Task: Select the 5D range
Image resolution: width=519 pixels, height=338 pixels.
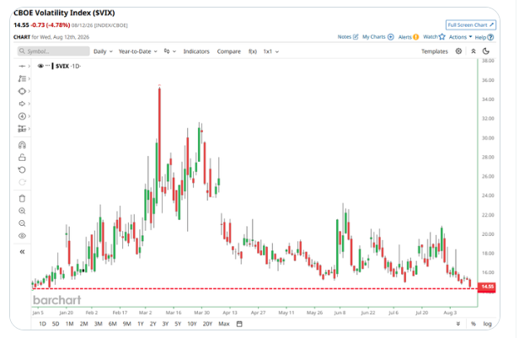Action: [56, 324]
